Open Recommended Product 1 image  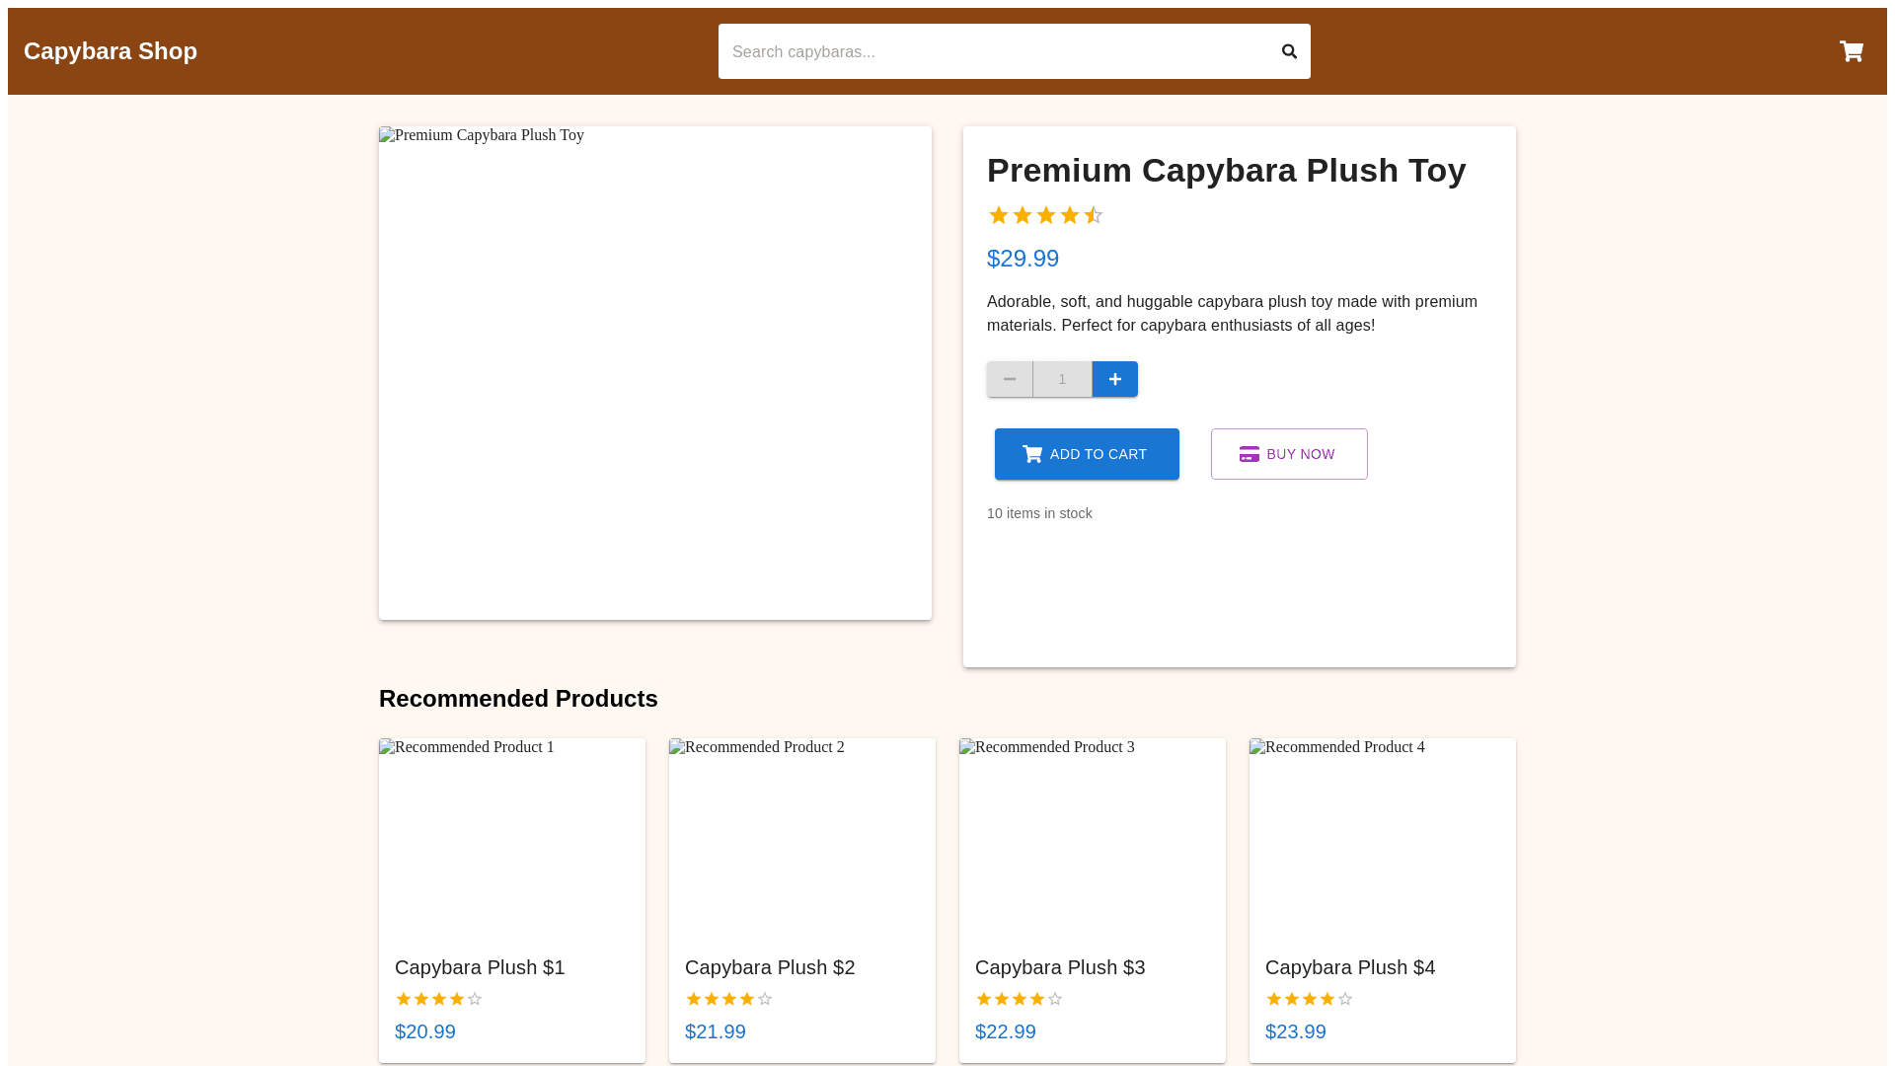512,837
